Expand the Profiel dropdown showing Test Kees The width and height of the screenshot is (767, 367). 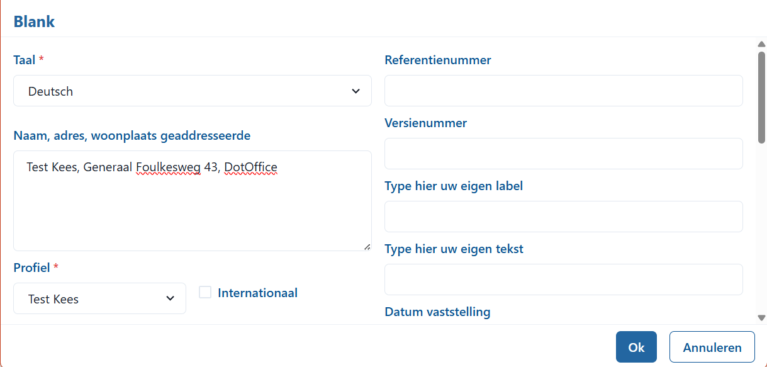[99, 299]
